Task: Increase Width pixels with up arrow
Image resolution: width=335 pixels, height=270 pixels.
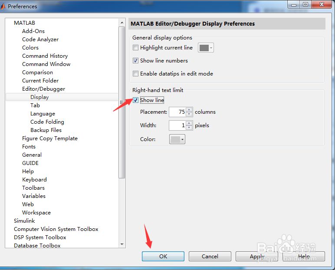Action: (189, 123)
